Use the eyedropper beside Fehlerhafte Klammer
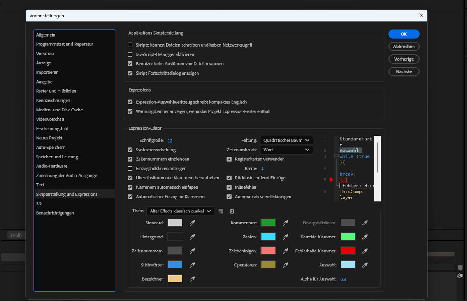 [365, 251]
